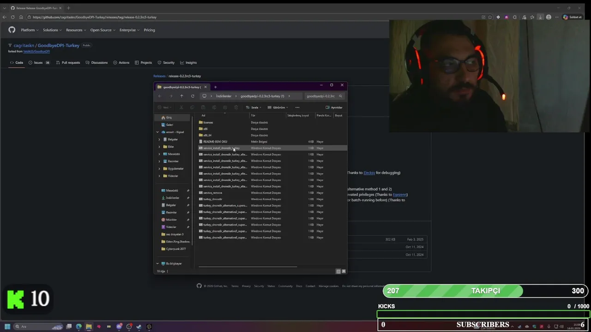The width and height of the screenshot is (591, 332).
Task: Switch to the Insights tab
Action: pos(188,63)
